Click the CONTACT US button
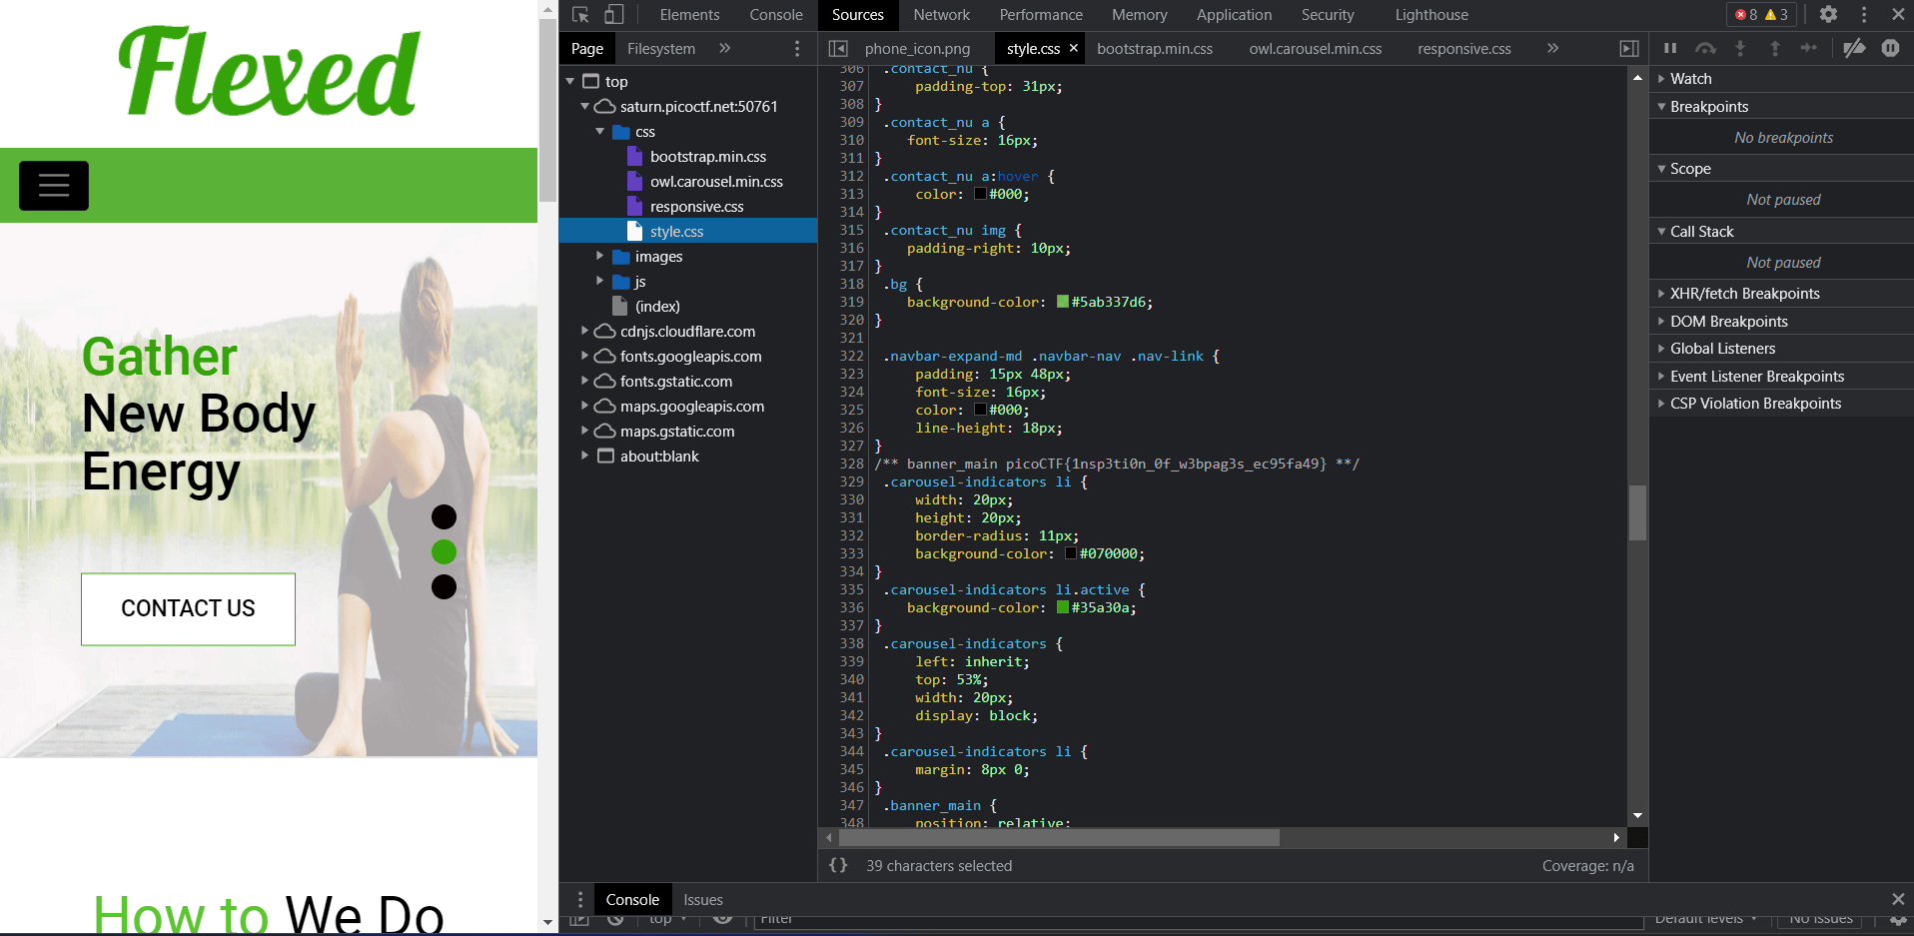 click(188, 608)
